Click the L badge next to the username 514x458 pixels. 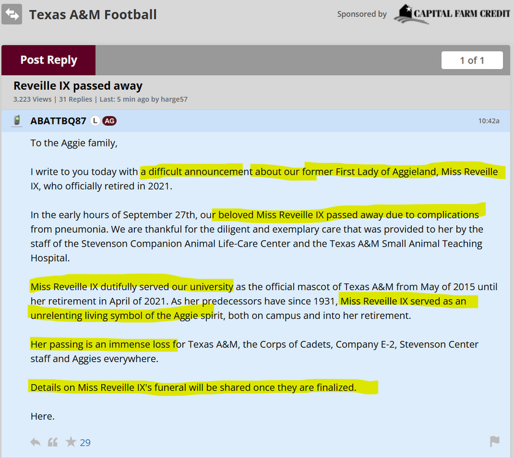click(x=95, y=121)
